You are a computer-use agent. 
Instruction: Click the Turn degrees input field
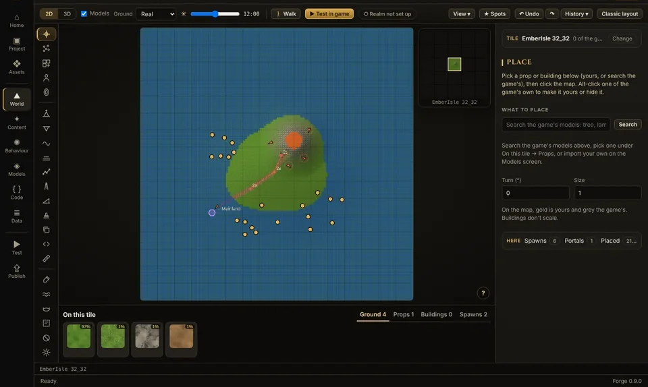(x=535, y=193)
